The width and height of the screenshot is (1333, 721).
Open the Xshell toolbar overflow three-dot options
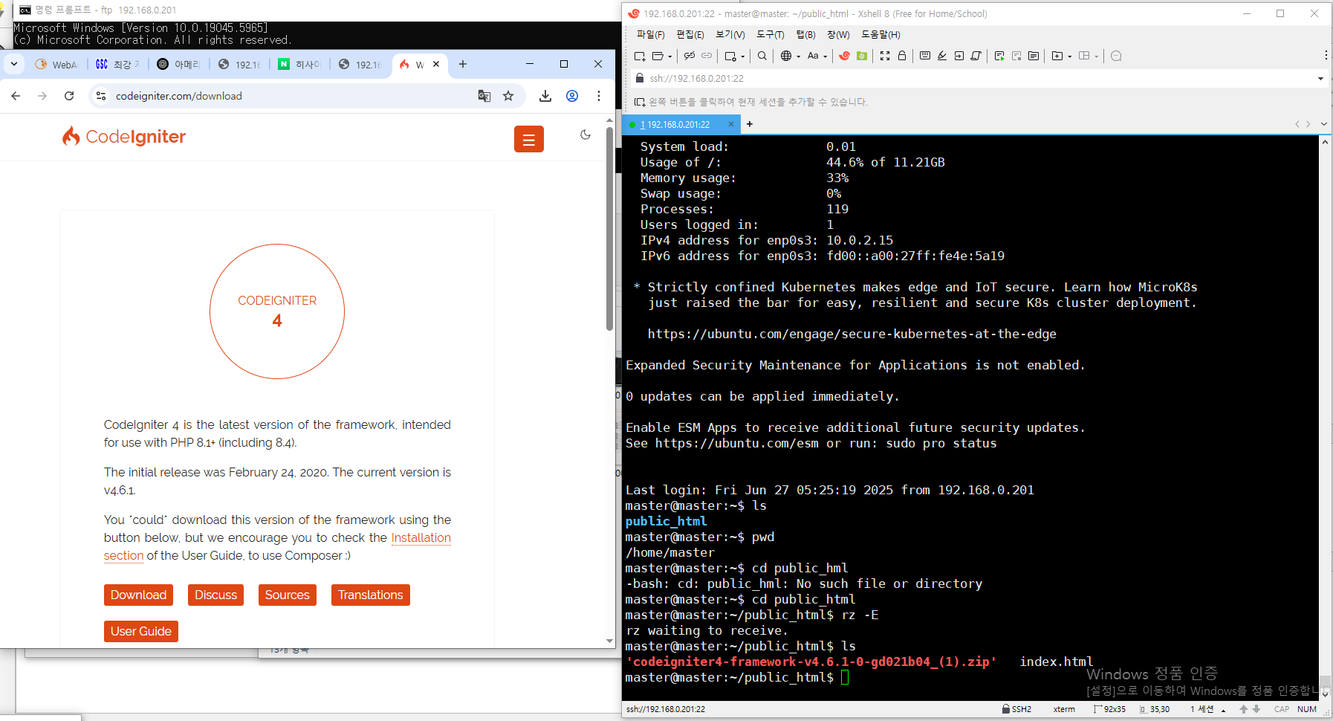1326,55
